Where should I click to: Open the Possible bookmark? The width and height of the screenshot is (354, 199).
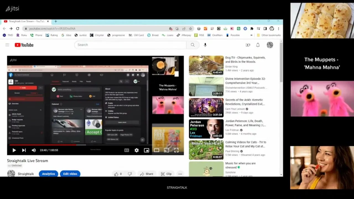[x=233, y=35]
